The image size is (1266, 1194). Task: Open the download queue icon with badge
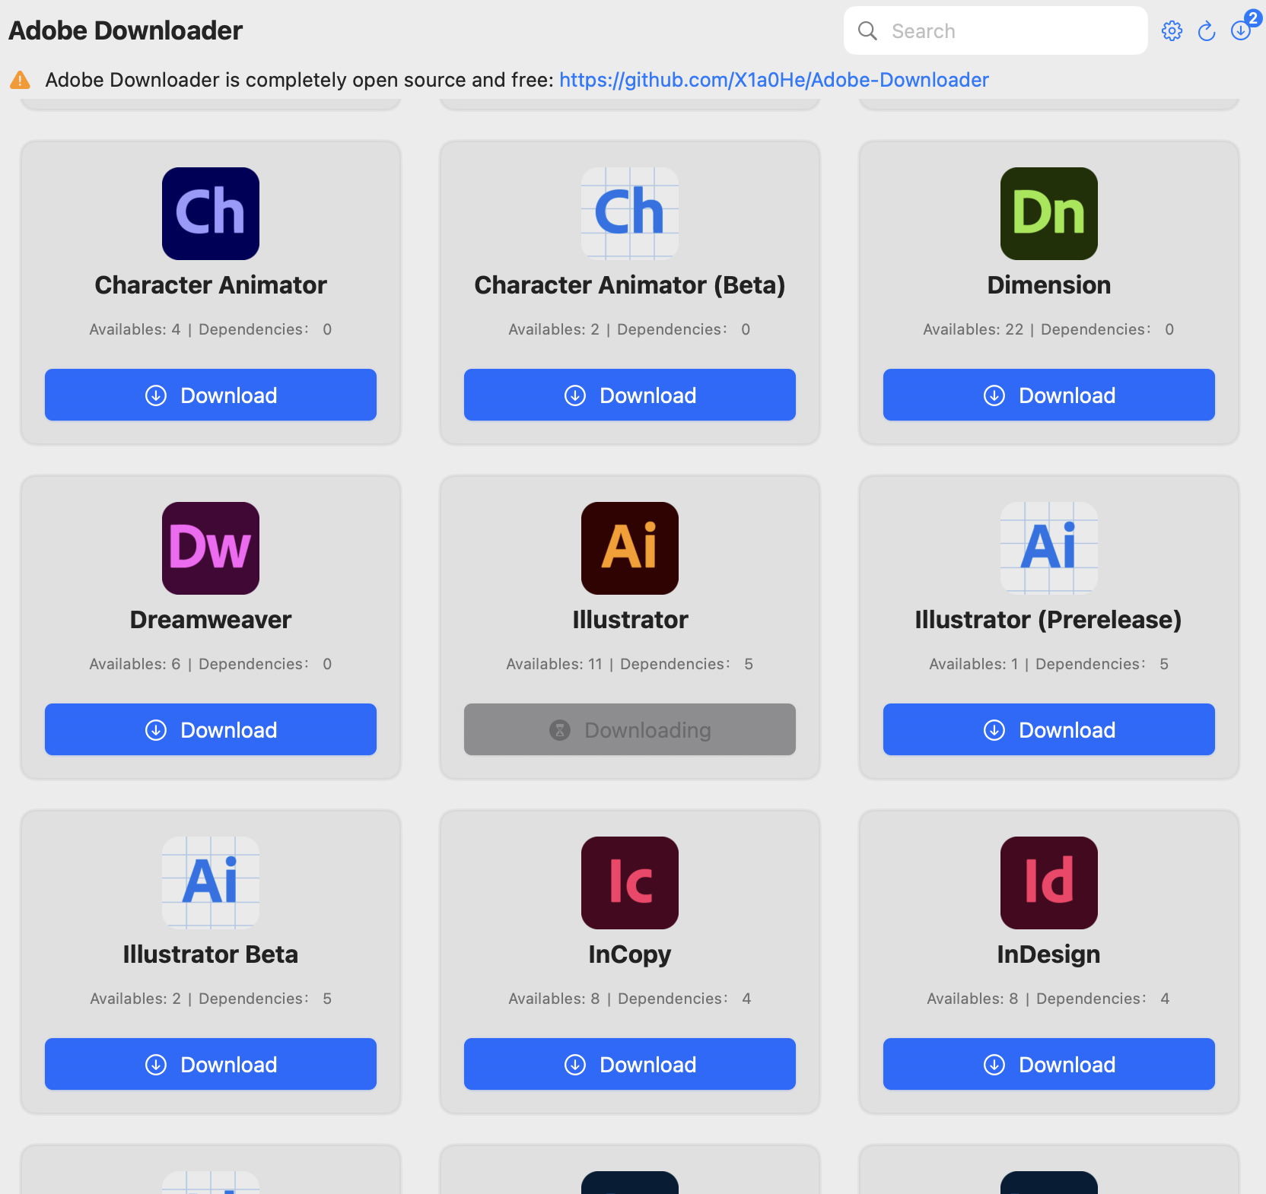tap(1241, 31)
